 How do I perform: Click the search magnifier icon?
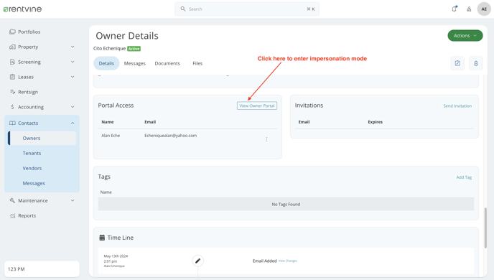click(x=182, y=9)
